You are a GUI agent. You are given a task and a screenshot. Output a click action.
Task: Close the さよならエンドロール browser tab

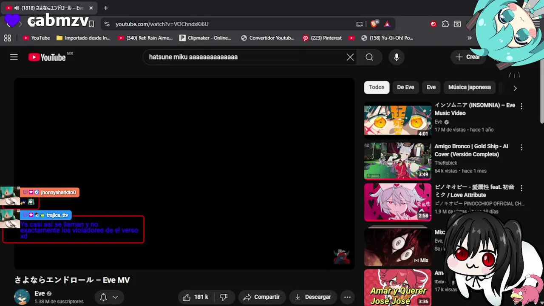pyautogui.click(x=91, y=8)
